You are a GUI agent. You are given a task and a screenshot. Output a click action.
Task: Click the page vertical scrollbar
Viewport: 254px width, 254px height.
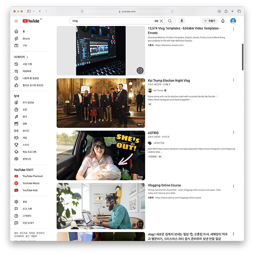[x=243, y=57]
